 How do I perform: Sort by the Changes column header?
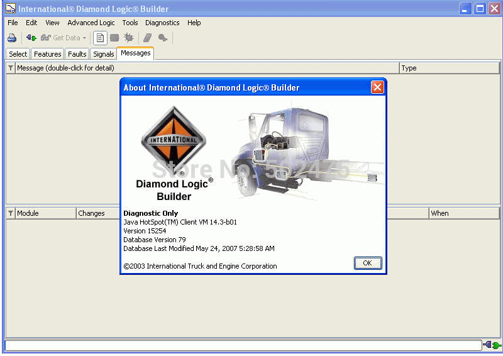tap(98, 213)
